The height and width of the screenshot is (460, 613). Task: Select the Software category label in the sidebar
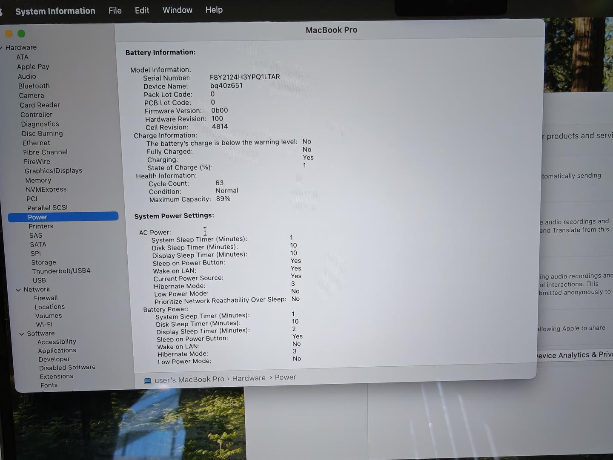click(x=41, y=333)
